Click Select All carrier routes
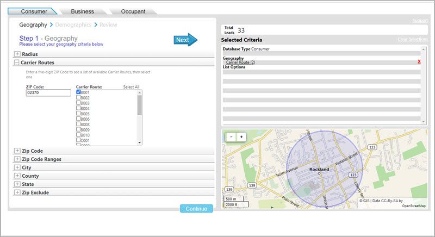Image resolution: width=435 pixels, height=237 pixels. (131, 87)
